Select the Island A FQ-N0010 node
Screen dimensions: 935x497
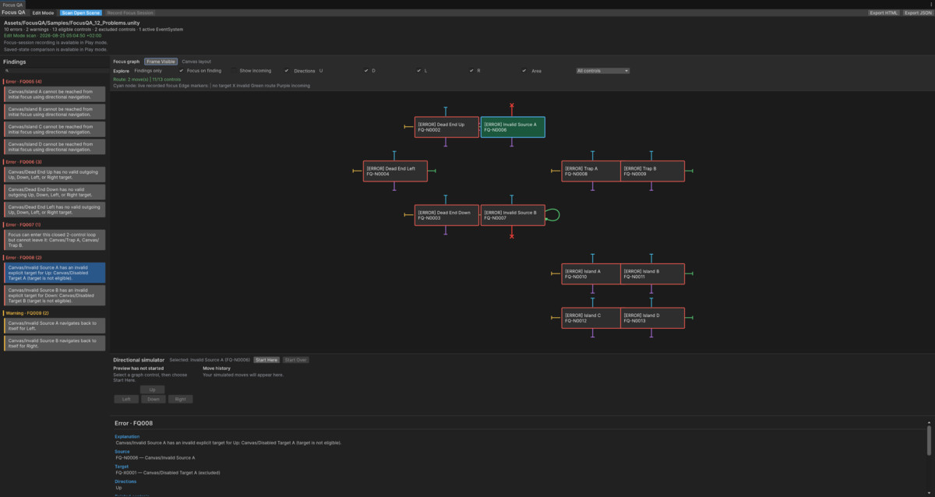tap(591, 274)
